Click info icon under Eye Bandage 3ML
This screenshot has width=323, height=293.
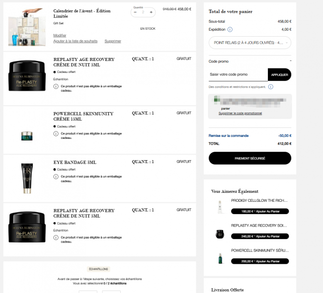(x=56, y=176)
